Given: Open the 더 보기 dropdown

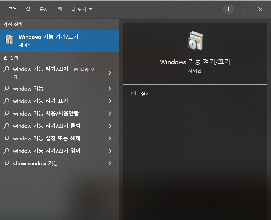Looking at the screenshot, I should pyautogui.click(x=82, y=9).
